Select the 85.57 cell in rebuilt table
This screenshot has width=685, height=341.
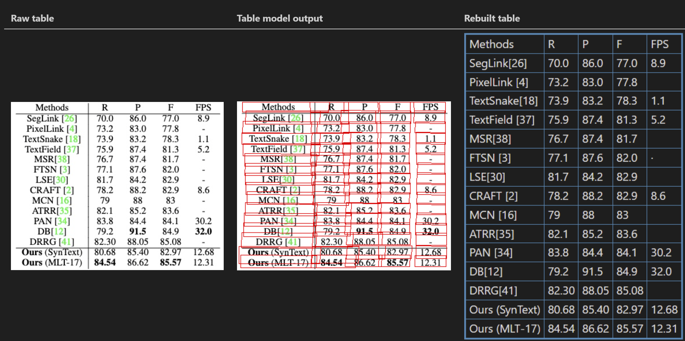coord(629,329)
